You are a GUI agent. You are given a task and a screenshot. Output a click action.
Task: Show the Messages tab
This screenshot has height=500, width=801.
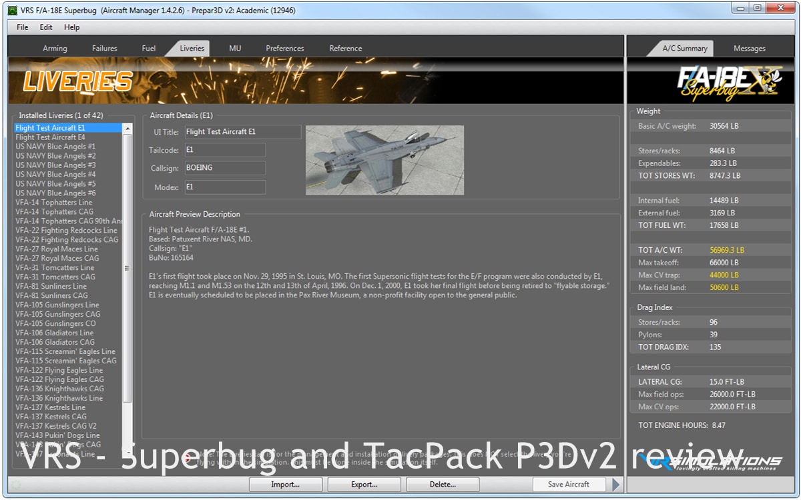749,48
